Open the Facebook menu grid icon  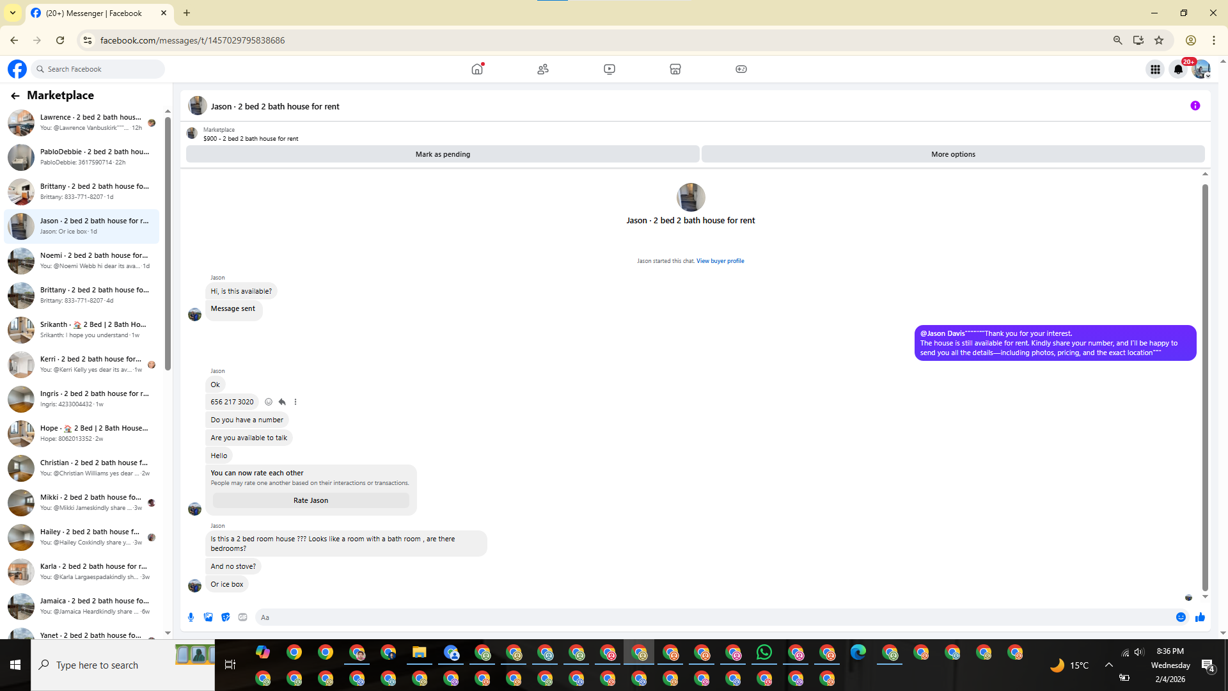pos(1155,69)
